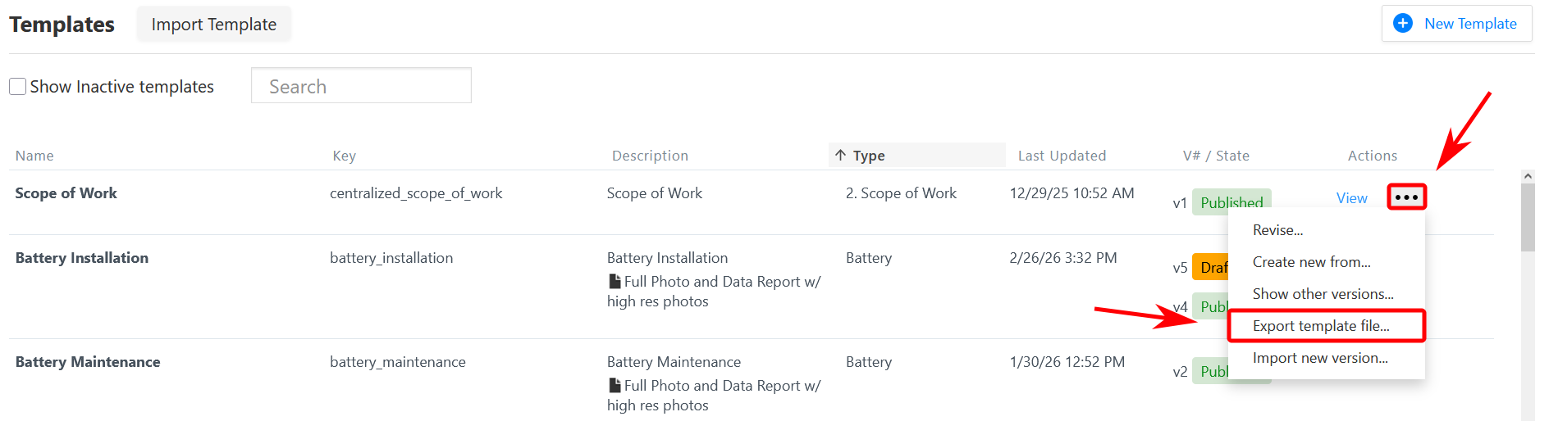Click into the Search templates field
Screen dimensions: 1549x421
pos(361,87)
